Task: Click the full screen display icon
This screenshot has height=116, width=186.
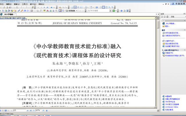Action: coord(96,7)
